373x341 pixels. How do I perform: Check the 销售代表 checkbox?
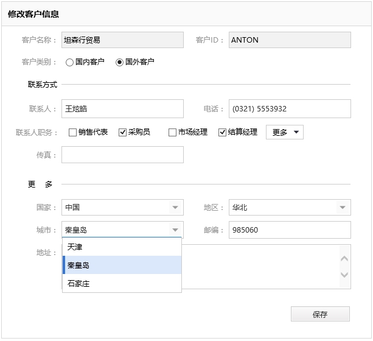click(x=72, y=132)
